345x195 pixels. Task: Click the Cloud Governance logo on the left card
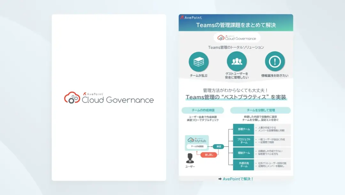tap(109, 98)
